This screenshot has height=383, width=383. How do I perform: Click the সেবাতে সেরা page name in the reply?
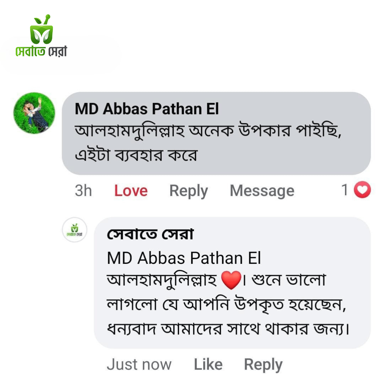click(x=150, y=234)
